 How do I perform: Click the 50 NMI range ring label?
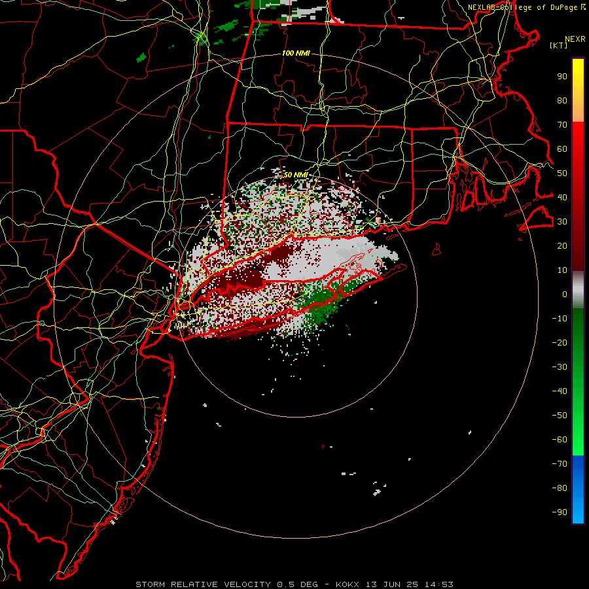(x=296, y=175)
